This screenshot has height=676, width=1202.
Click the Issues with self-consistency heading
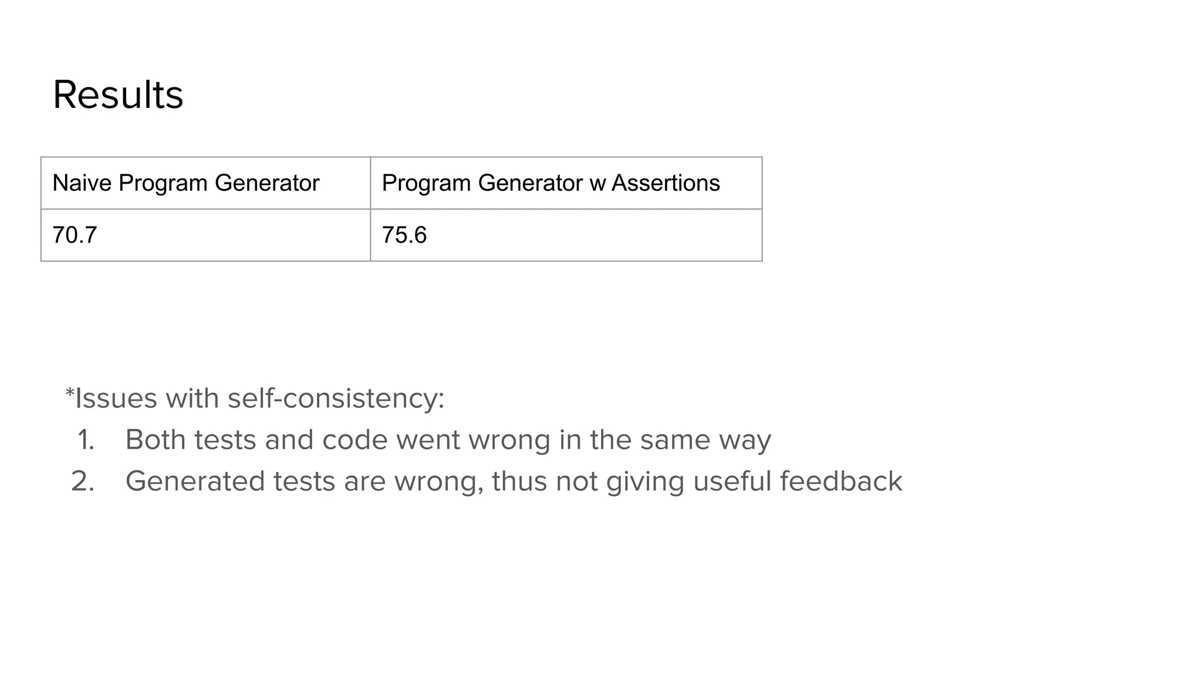coord(255,398)
